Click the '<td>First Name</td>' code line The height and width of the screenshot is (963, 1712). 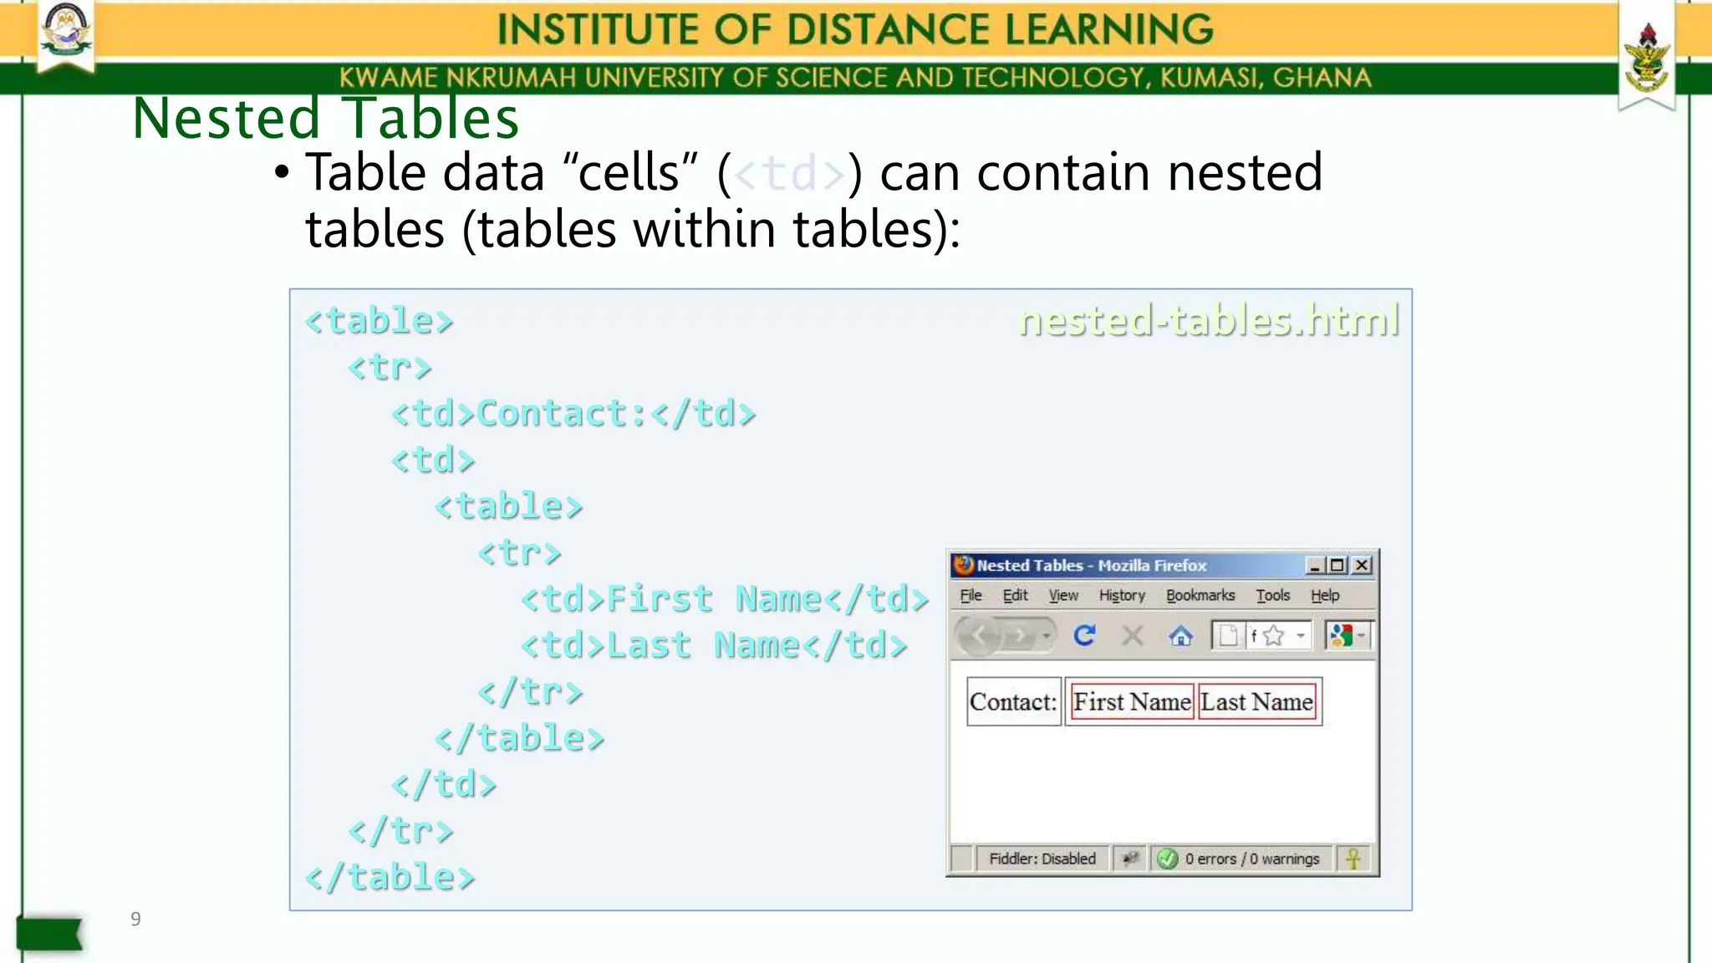725,599
